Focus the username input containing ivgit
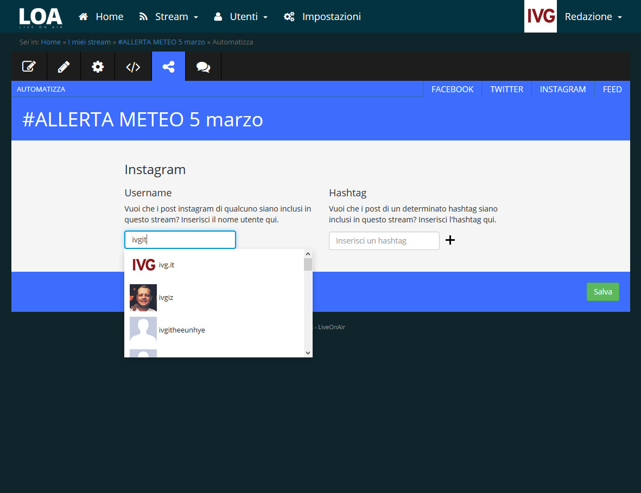This screenshot has height=493, width=641. (180, 240)
